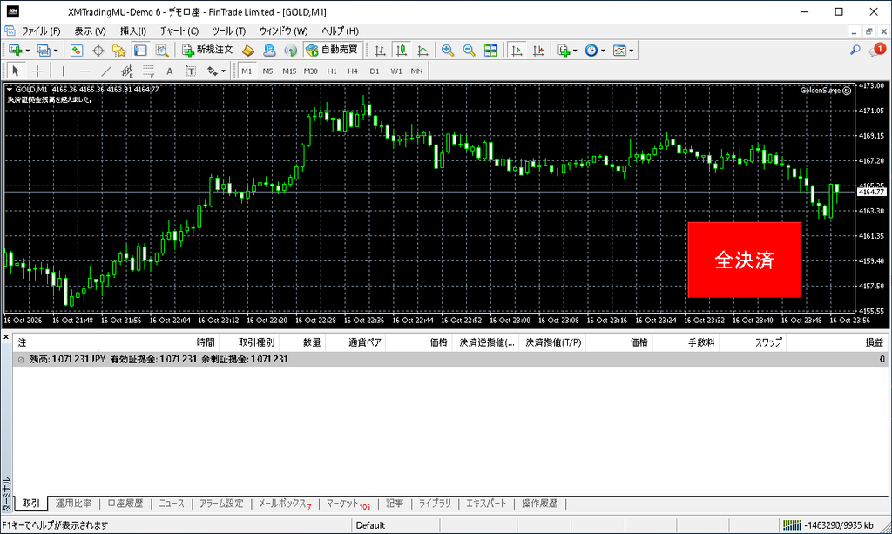
Task: Open the Data Window crosshair-target icon
Action: (98, 51)
